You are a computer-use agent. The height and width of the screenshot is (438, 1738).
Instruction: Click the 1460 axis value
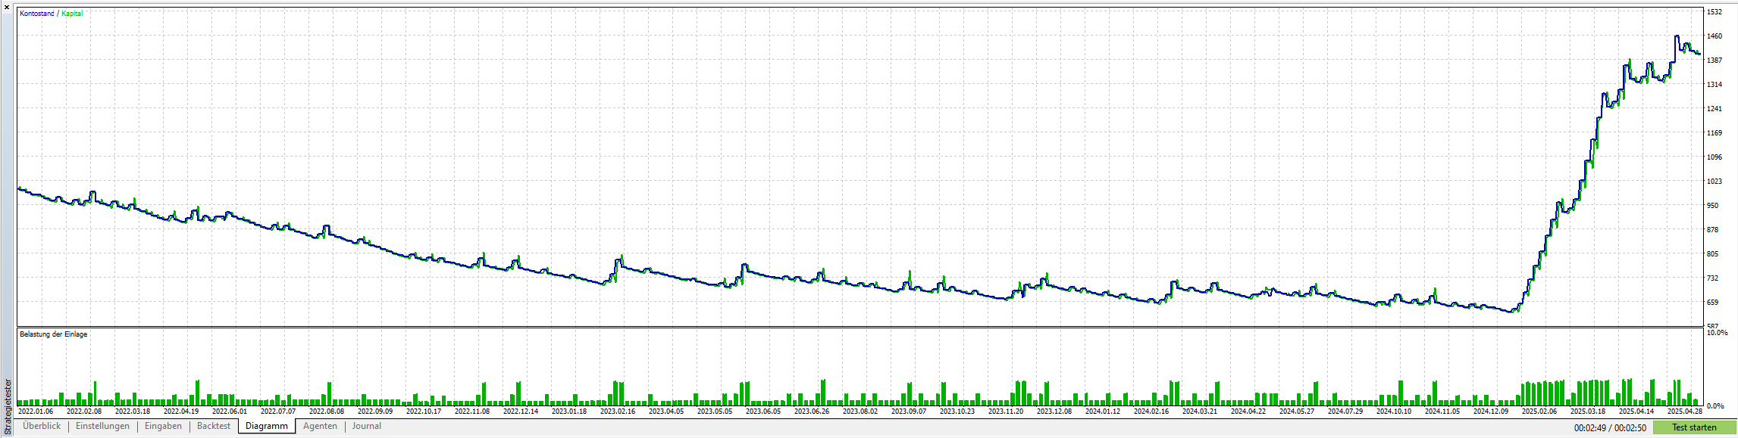(x=1713, y=36)
